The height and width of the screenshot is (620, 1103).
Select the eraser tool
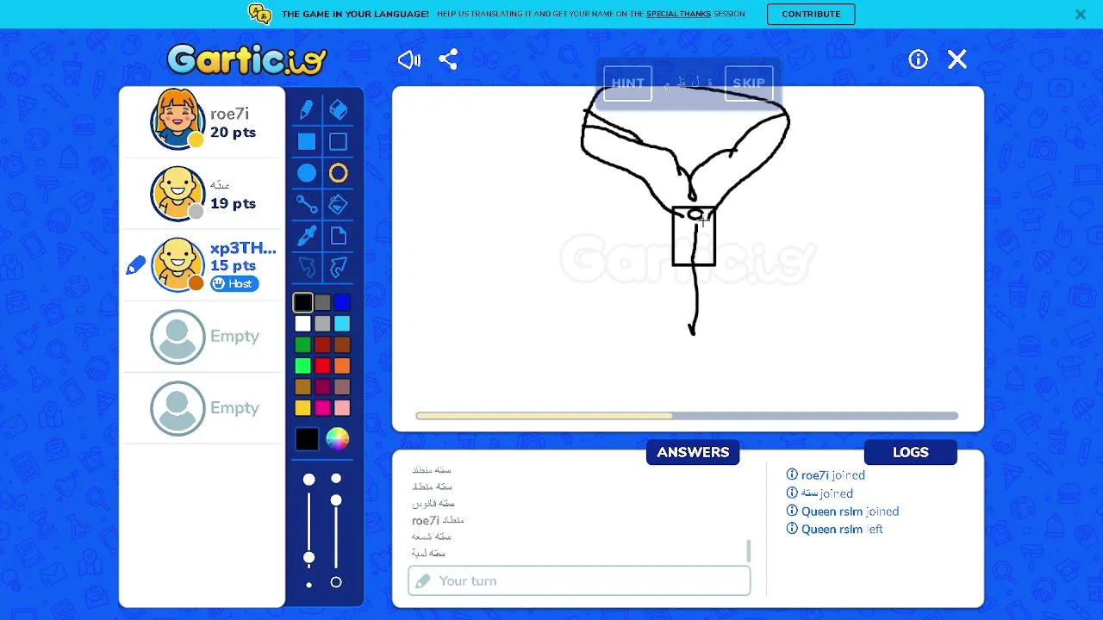pyautogui.click(x=339, y=109)
